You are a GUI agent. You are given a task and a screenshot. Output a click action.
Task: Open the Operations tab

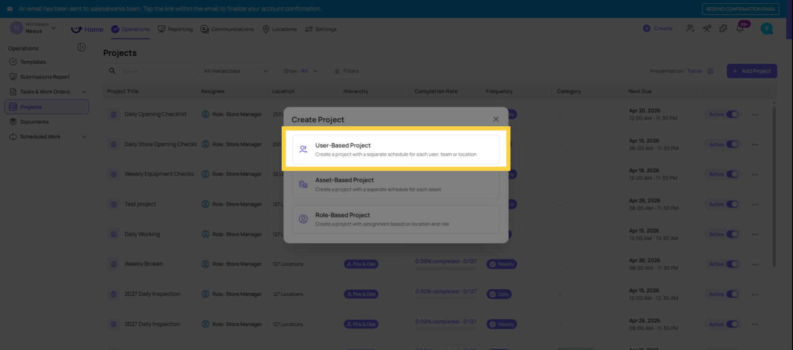pos(131,29)
